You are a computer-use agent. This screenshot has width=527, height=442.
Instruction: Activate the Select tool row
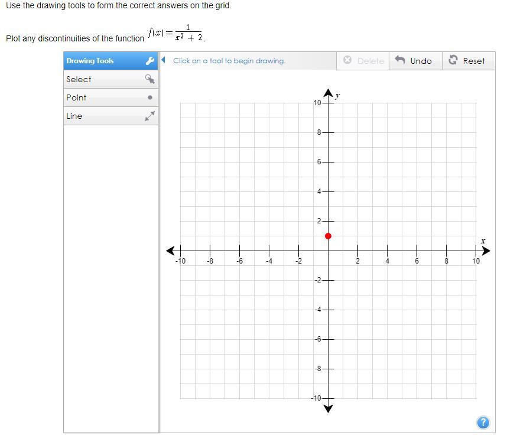click(x=111, y=79)
